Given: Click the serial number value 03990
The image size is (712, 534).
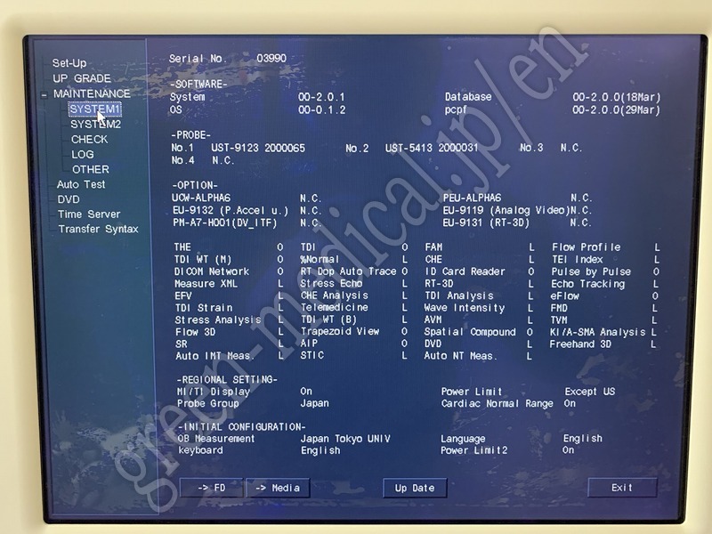Looking at the screenshot, I should tap(271, 59).
